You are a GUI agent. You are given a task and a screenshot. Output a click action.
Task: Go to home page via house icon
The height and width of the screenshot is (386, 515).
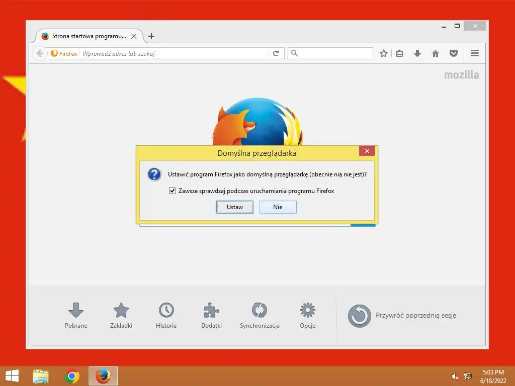[x=436, y=53]
